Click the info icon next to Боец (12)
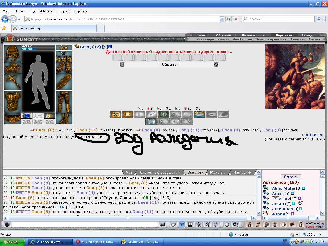 (110, 47)
